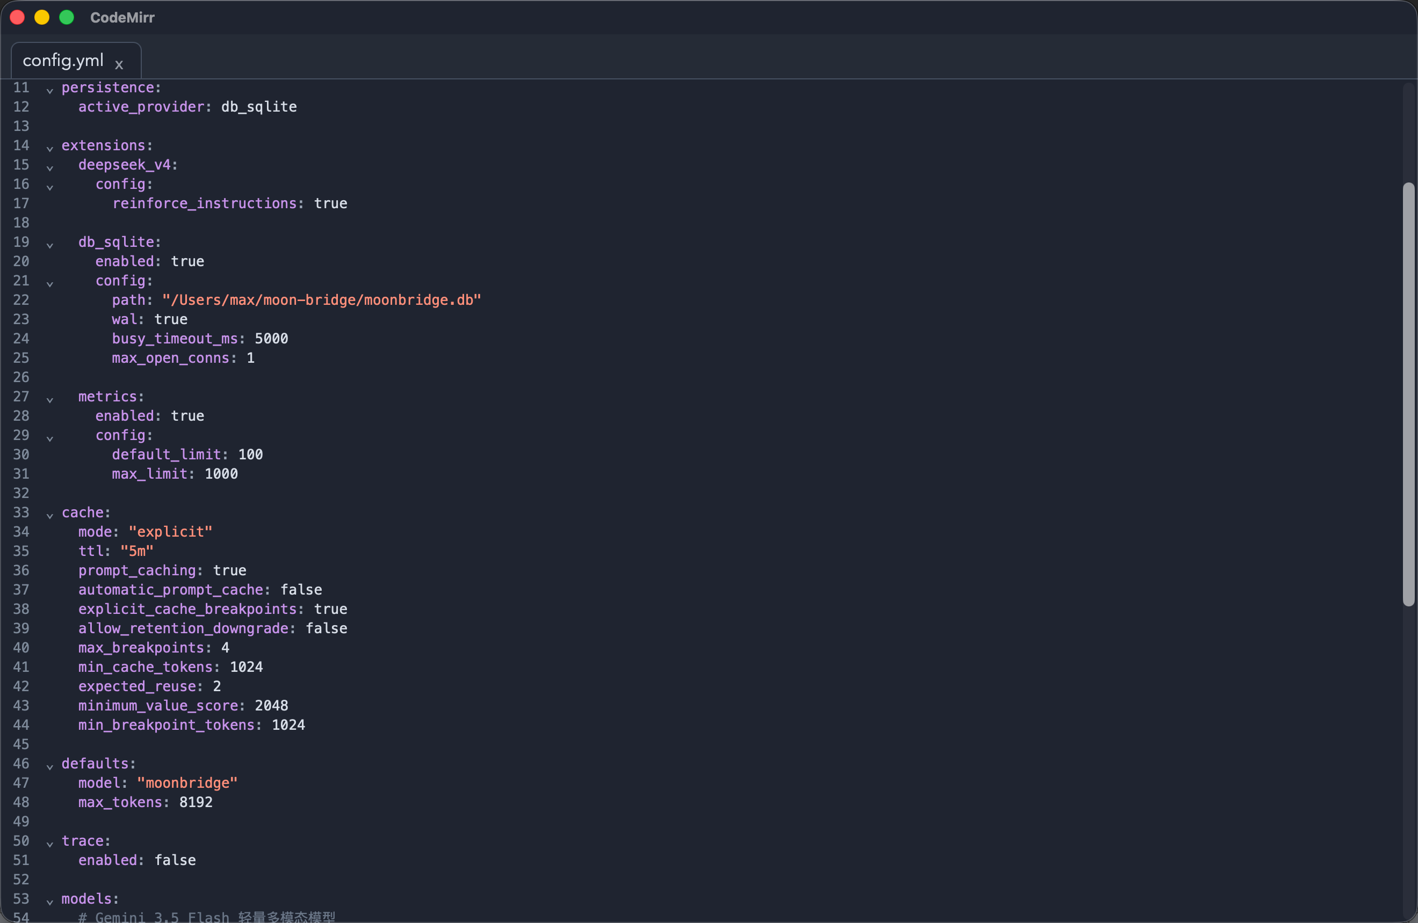
Task: Fold the config block on line 29
Action: coord(50,438)
